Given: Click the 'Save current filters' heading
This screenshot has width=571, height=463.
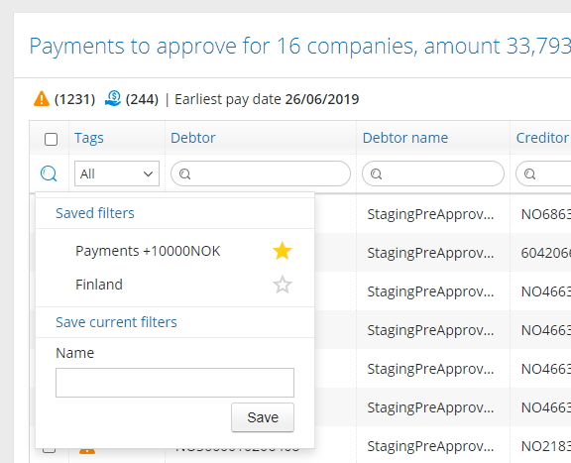Looking at the screenshot, I should pyautogui.click(x=116, y=322).
